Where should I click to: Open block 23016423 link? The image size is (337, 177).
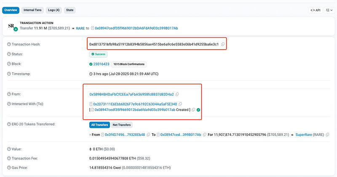click(101, 64)
